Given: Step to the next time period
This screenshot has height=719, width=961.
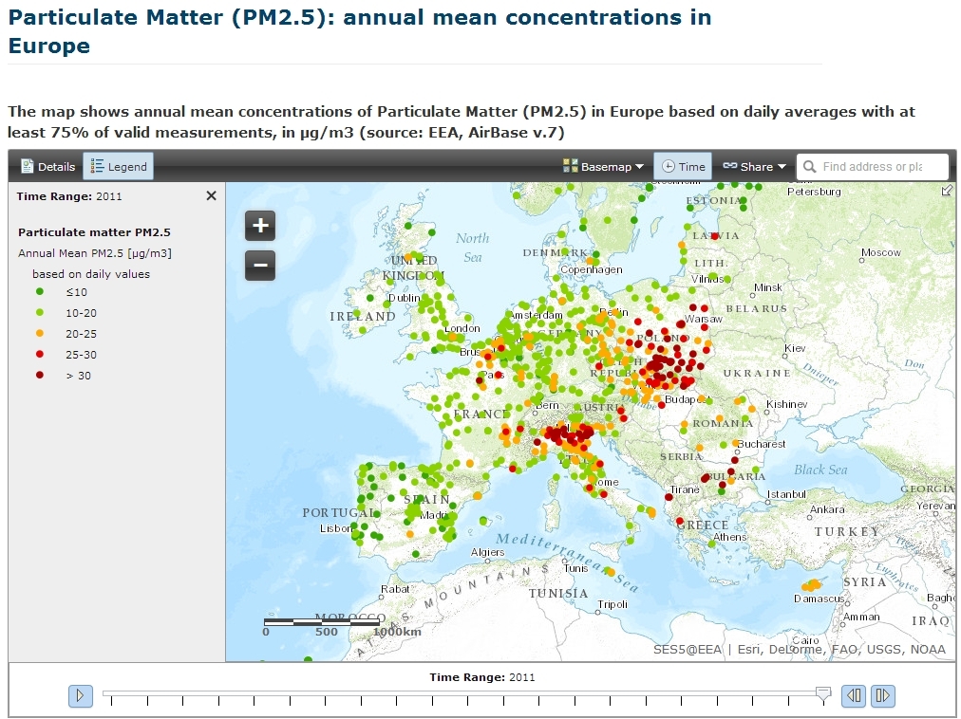Looking at the screenshot, I should click(883, 696).
